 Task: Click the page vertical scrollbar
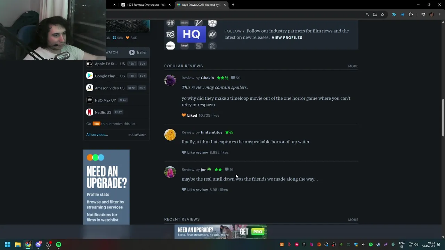tap(443, 118)
